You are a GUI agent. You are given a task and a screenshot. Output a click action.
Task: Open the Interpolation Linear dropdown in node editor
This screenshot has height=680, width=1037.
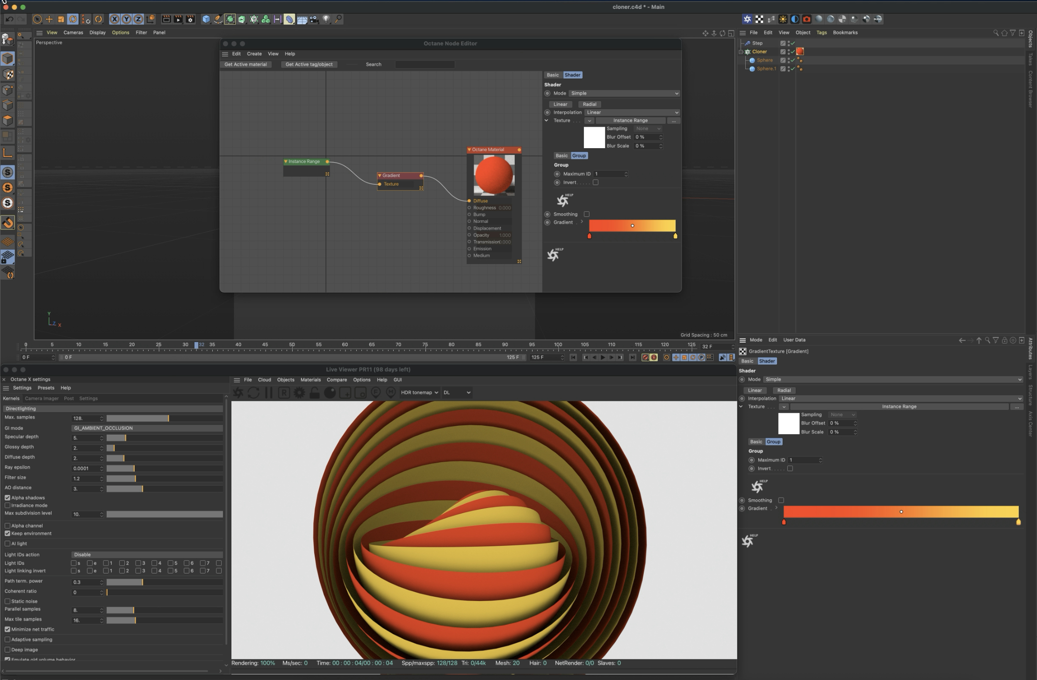632,112
